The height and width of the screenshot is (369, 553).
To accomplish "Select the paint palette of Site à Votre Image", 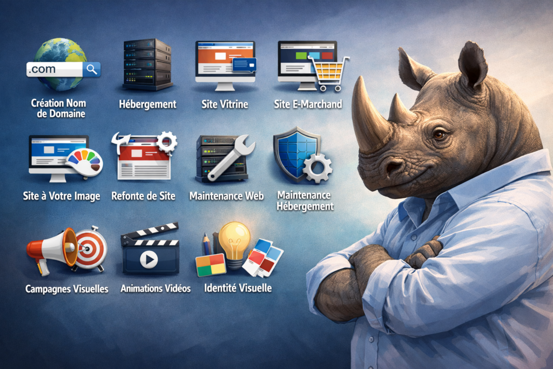I will click(x=84, y=163).
